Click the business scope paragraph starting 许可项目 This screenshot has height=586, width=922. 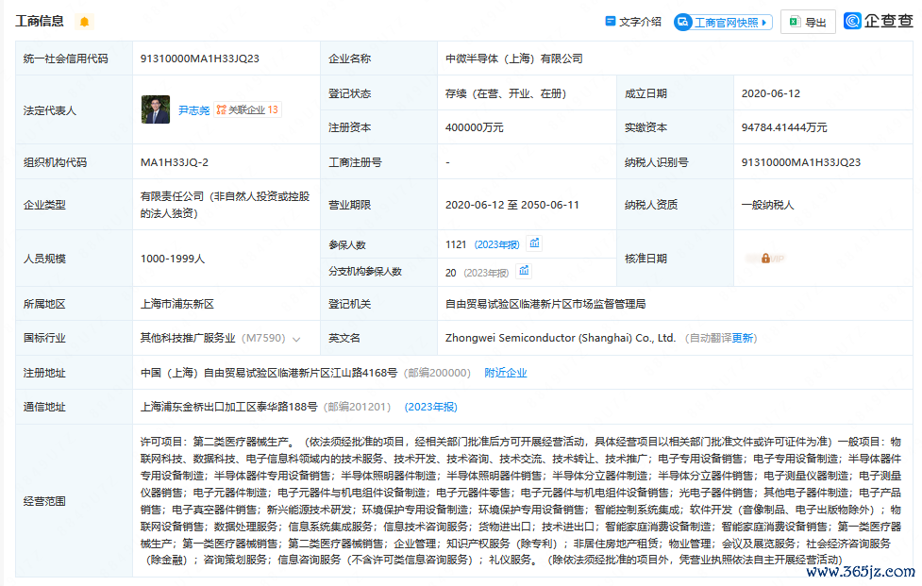click(521, 501)
